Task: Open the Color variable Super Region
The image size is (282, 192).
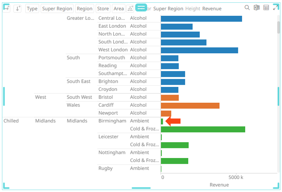Action: pyautogui.click(x=169, y=8)
